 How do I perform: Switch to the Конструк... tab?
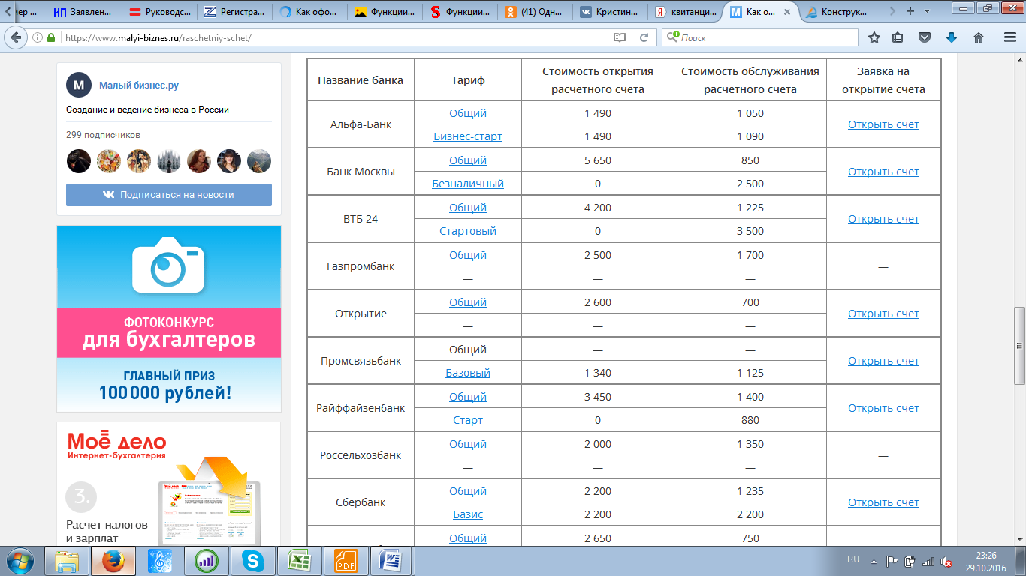836,11
